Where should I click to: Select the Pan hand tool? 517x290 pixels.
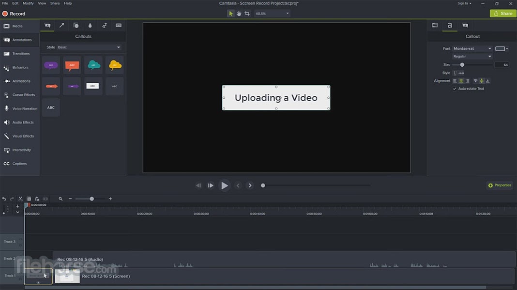point(239,14)
